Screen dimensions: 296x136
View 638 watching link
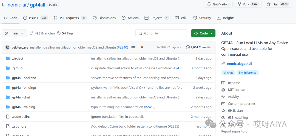[238, 117]
